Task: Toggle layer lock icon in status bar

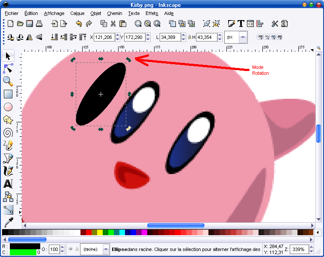Action: point(77,249)
